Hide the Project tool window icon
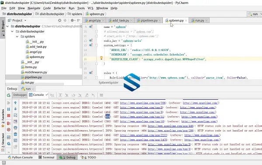 (79, 20)
